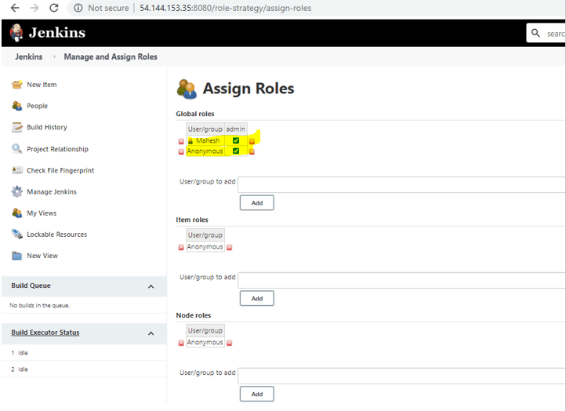
Task: Click the Assign Roles heading icon
Action: pyautogui.click(x=187, y=89)
